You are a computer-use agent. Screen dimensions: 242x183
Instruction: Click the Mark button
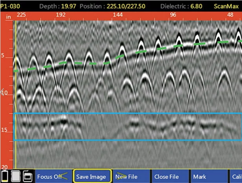click(x=209, y=176)
